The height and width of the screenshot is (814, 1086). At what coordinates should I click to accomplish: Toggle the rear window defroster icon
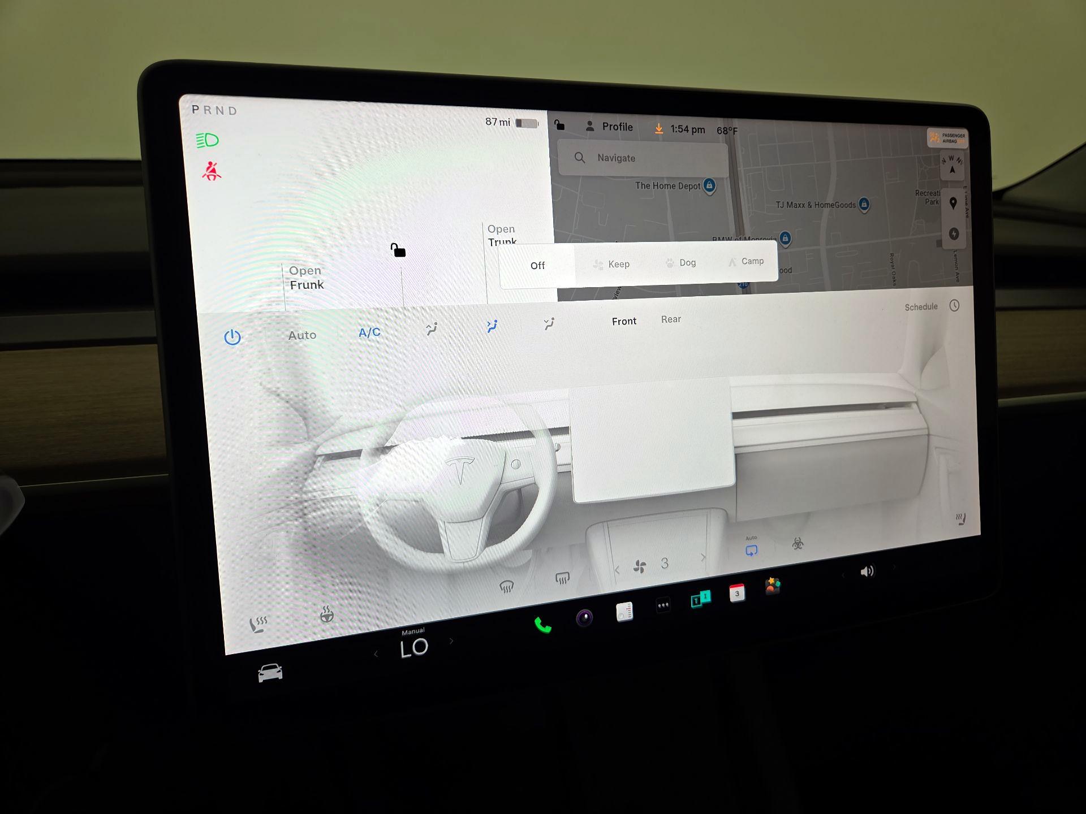click(562, 578)
